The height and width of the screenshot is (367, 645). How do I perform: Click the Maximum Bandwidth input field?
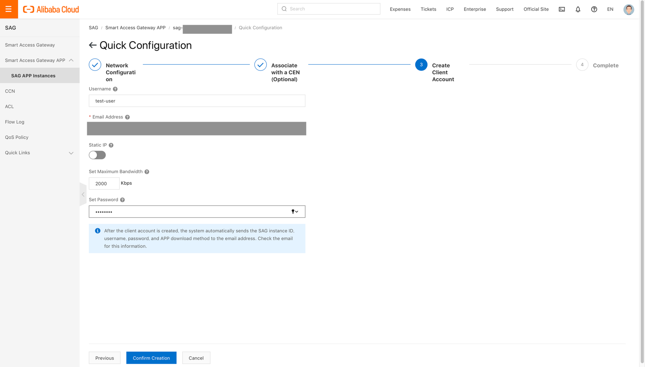point(104,183)
